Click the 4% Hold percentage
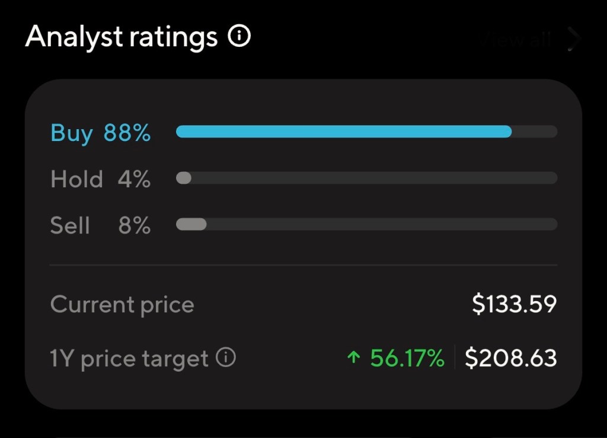 pos(134,179)
